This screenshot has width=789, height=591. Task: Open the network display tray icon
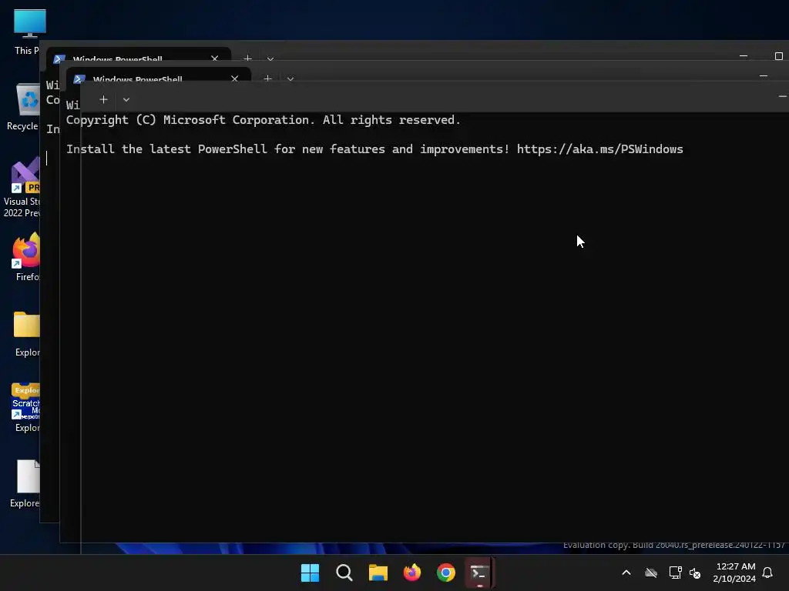point(675,573)
